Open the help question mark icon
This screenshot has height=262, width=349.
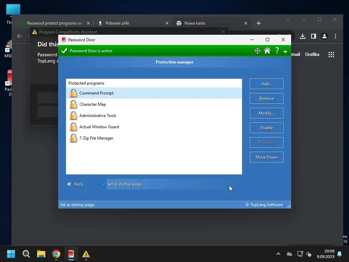(277, 50)
